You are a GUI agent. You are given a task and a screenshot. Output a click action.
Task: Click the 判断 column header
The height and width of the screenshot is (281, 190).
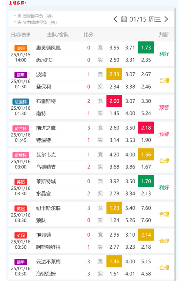click(164, 35)
